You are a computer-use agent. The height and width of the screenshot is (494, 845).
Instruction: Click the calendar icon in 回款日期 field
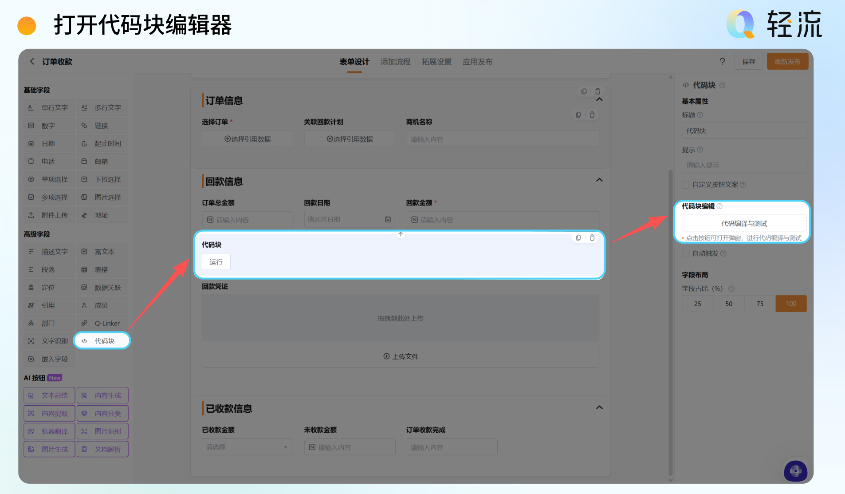pos(388,219)
